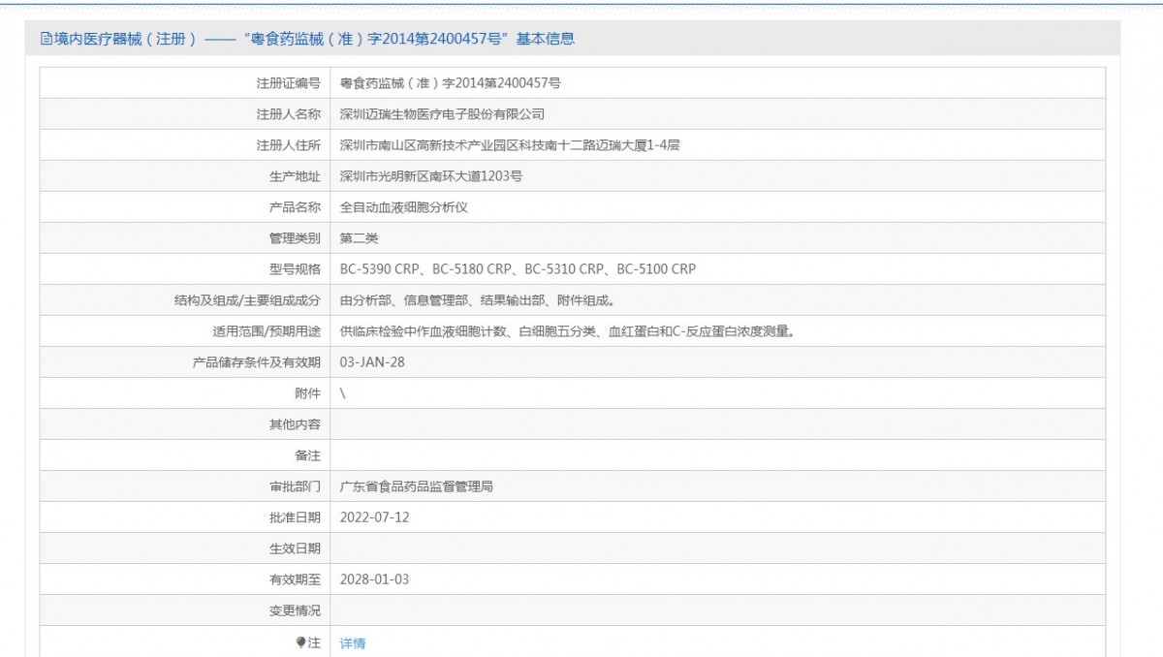Open the 详情 link
This screenshot has height=657, width=1163.
click(x=353, y=643)
